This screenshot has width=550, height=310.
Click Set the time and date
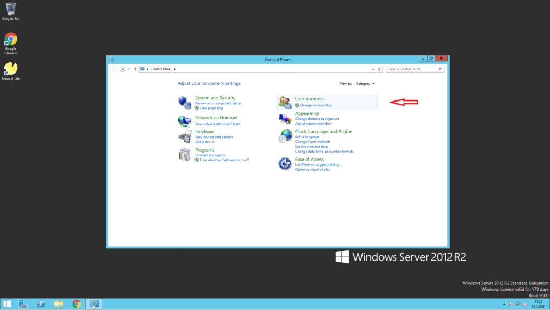pos(311,147)
